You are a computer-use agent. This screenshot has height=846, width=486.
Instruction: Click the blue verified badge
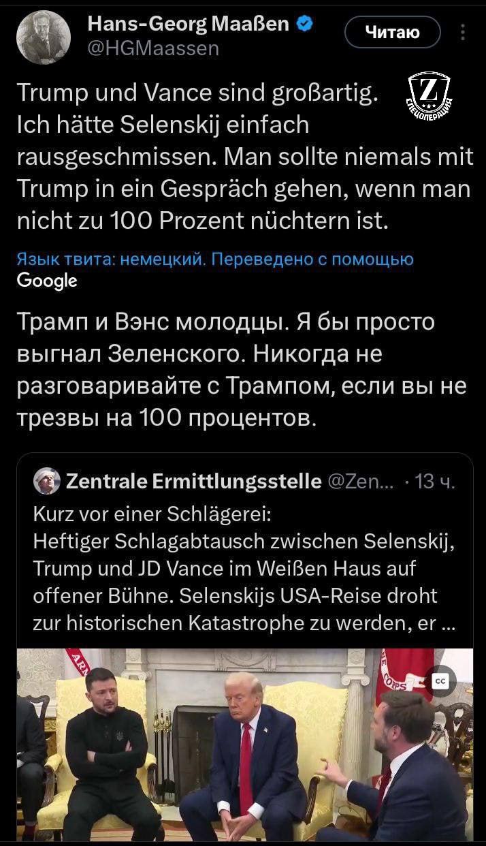tap(306, 25)
